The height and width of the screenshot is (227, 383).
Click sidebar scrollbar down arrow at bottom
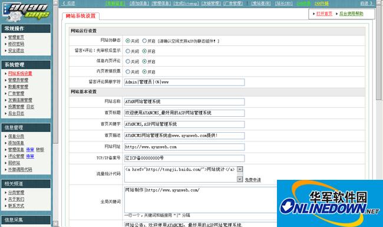click(x=56, y=224)
